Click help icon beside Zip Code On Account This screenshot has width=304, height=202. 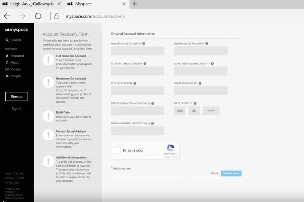[x=153, y=103]
